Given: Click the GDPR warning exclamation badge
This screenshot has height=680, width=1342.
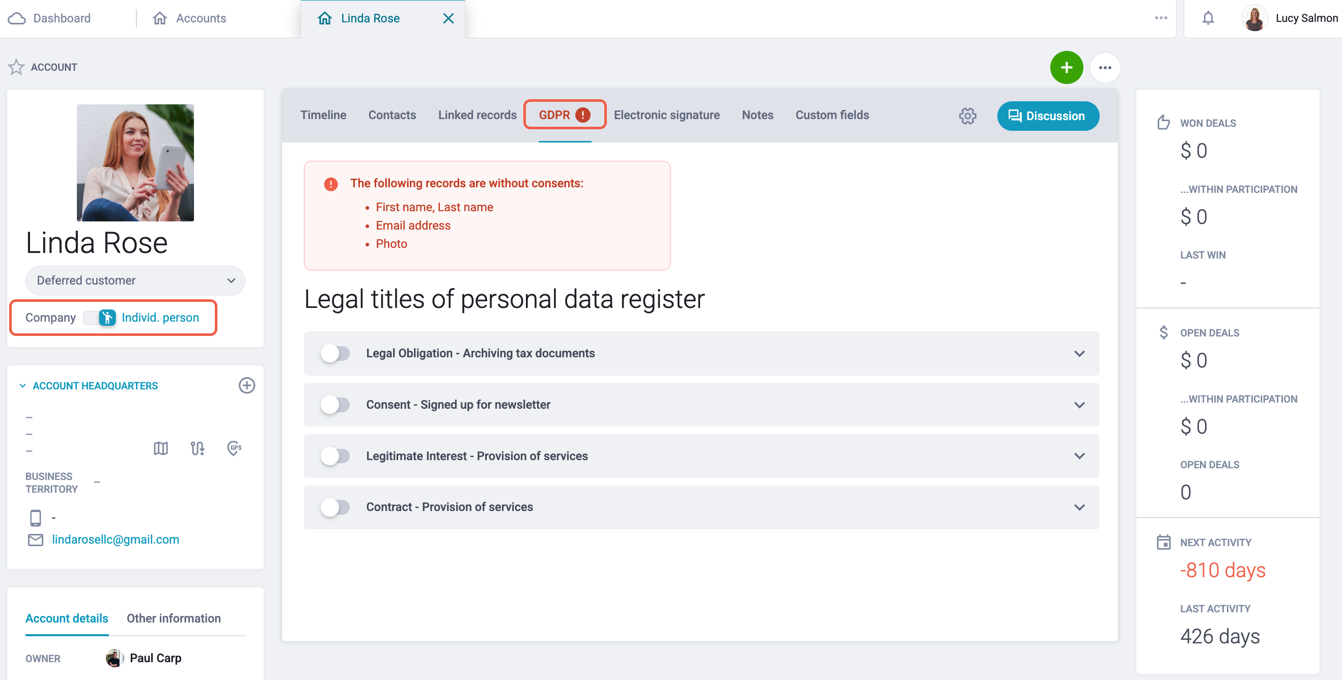Looking at the screenshot, I should [582, 115].
